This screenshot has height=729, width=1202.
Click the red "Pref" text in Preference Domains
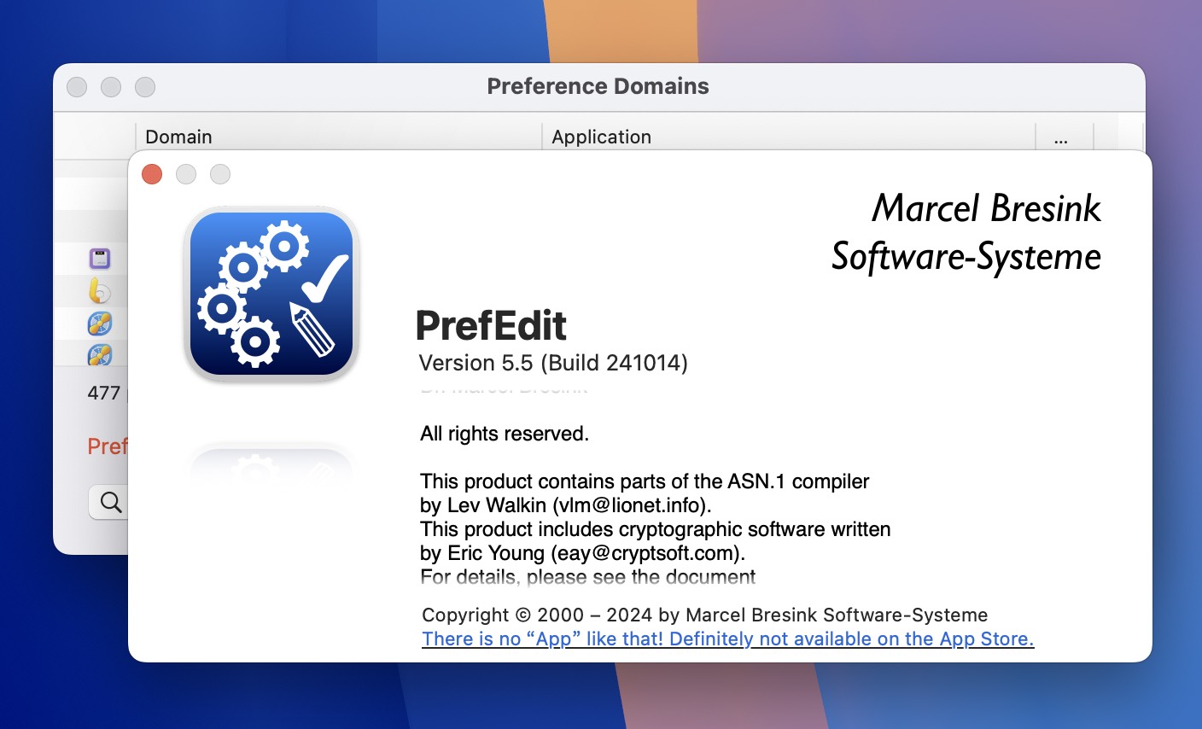107,446
